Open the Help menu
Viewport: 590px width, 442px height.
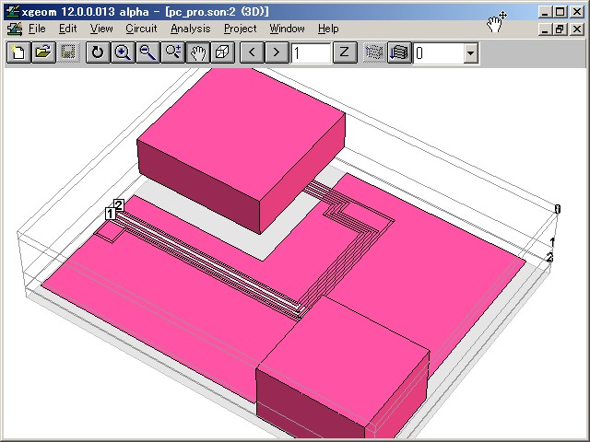click(328, 29)
